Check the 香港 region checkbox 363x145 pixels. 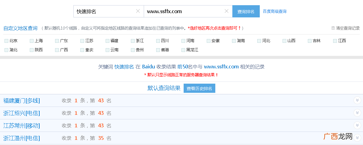click(158, 50)
